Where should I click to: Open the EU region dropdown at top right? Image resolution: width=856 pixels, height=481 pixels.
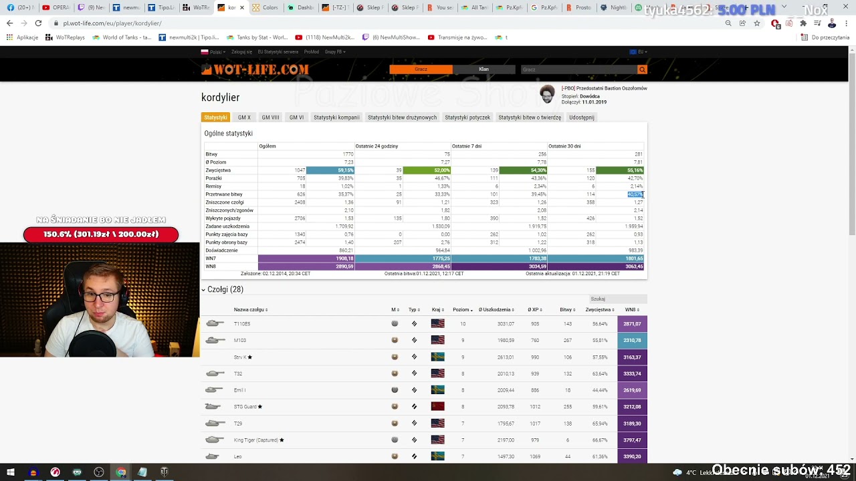click(x=638, y=51)
